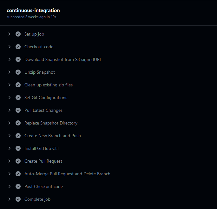Click the continuous-integration job title

tap(33, 10)
